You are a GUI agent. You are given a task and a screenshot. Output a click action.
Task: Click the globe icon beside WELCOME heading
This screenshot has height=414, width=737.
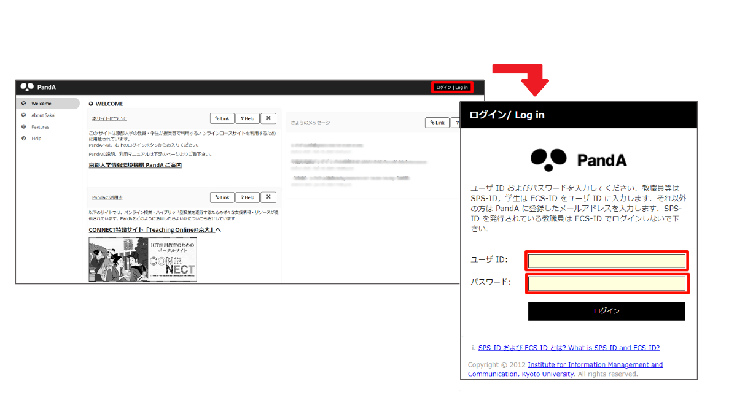tap(91, 104)
